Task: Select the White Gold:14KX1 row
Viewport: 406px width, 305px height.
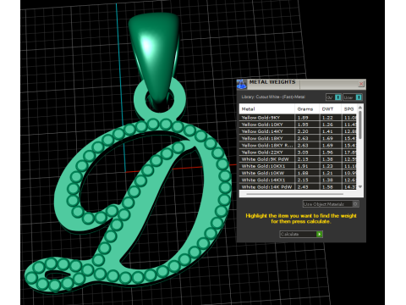Action: click(298, 180)
